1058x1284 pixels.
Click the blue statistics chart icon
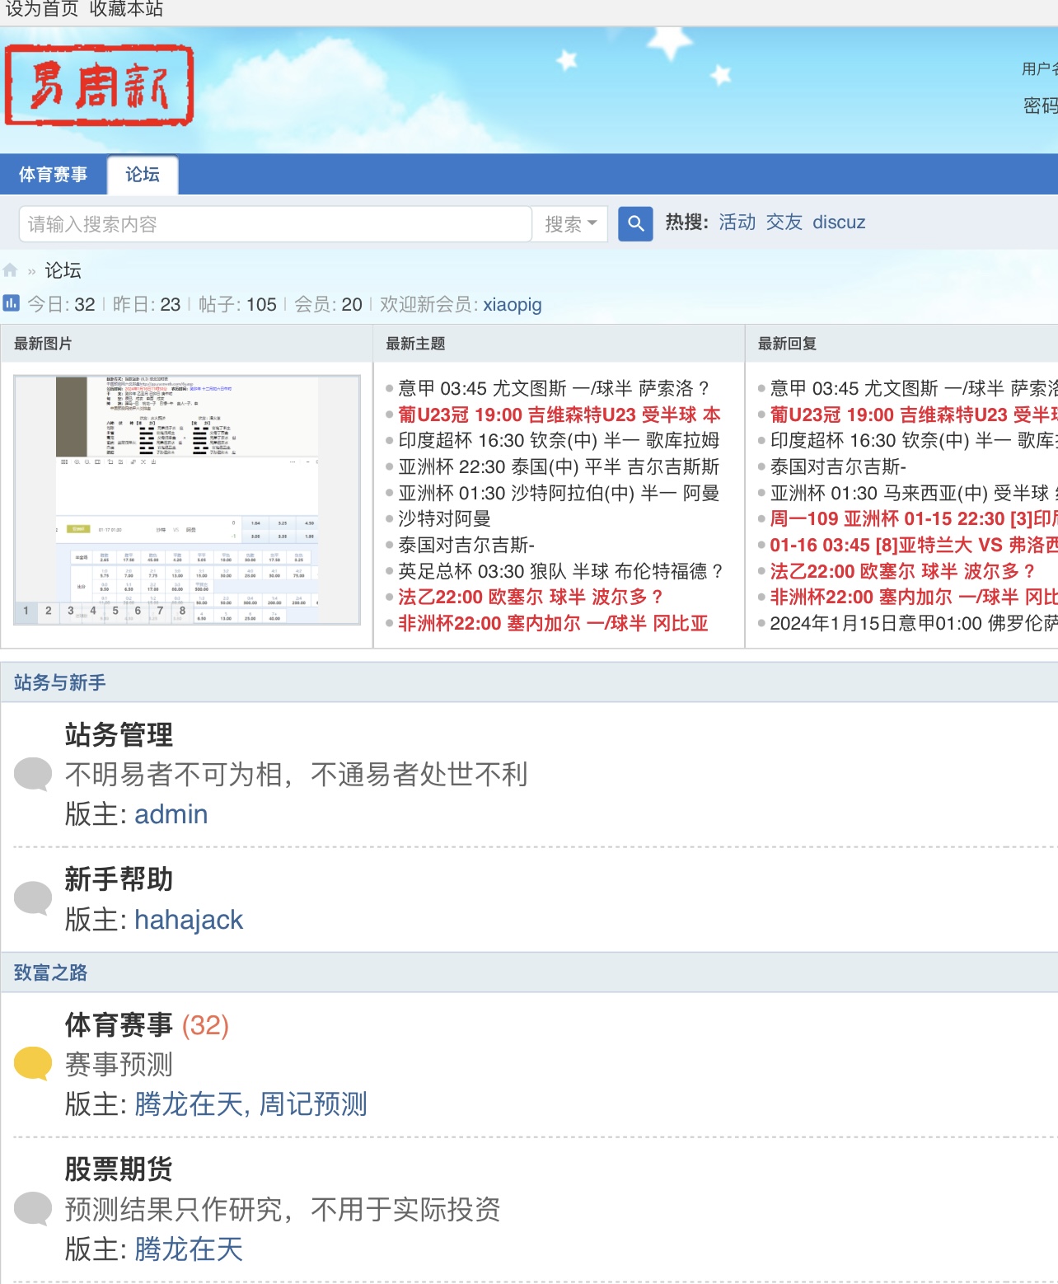click(11, 303)
